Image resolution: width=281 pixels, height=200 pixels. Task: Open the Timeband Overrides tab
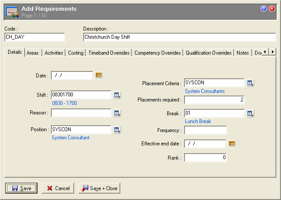tap(109, 53)
